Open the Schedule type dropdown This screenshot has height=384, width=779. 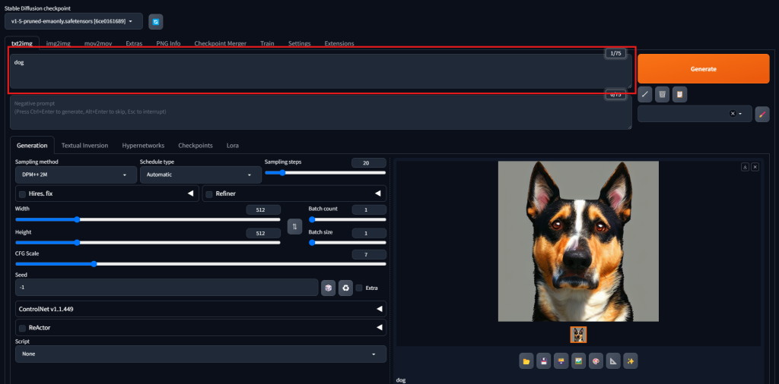tap(200, 175)
